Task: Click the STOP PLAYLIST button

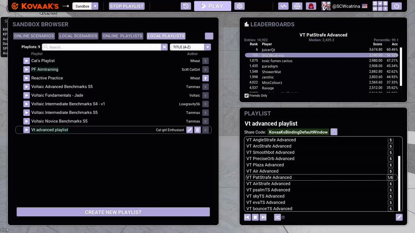Action: tap(127, 6)
